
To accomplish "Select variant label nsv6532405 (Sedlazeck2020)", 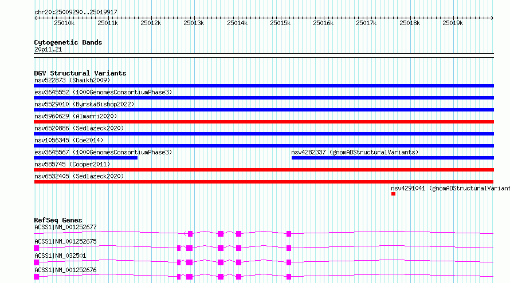I will 79,176.
